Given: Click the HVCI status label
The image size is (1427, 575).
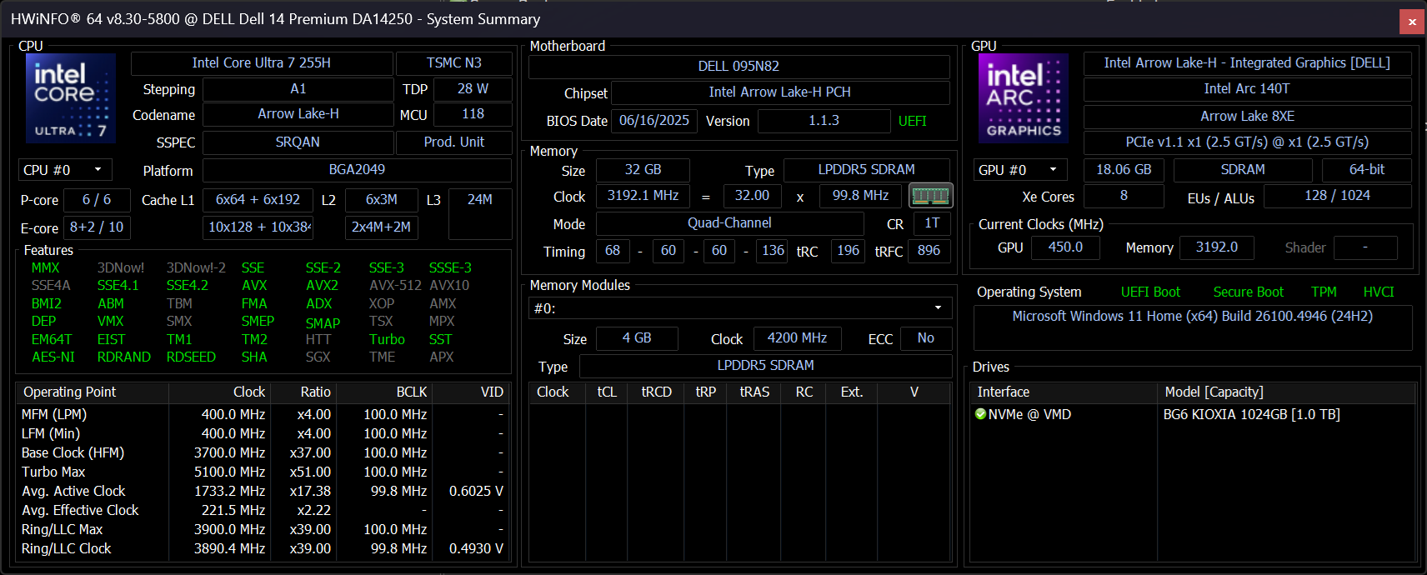Looking at the screenshot, I should click(1379, 292).
